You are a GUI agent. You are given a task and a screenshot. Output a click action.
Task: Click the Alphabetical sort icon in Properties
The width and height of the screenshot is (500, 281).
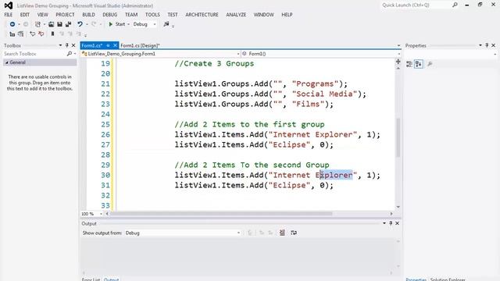419,64
